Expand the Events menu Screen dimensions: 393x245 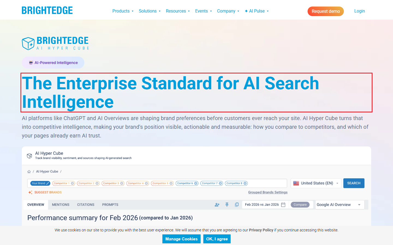[203, 11]
